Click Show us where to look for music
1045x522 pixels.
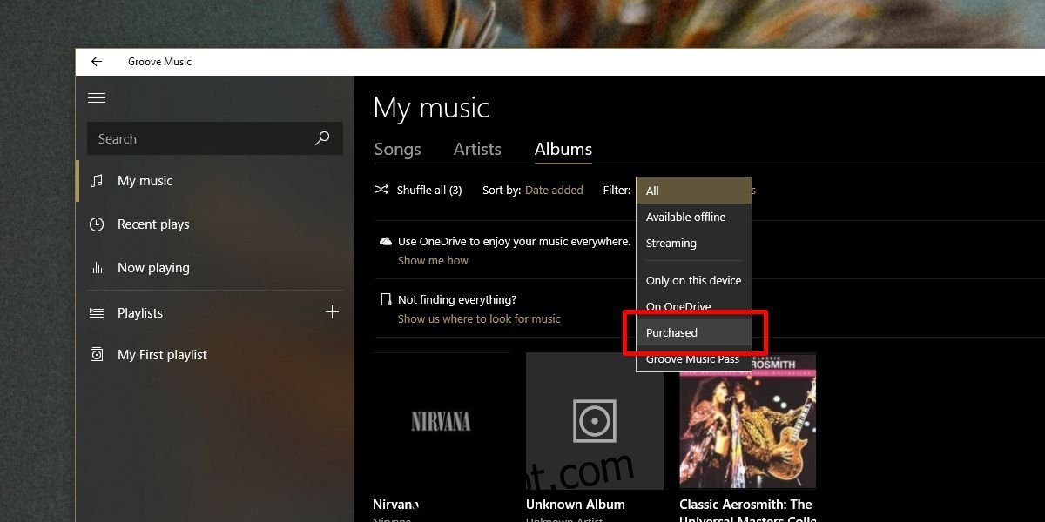479,318
